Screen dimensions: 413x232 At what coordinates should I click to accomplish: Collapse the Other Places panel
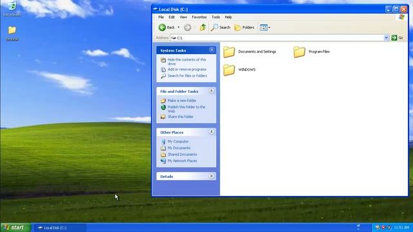[x=211, y=131]
